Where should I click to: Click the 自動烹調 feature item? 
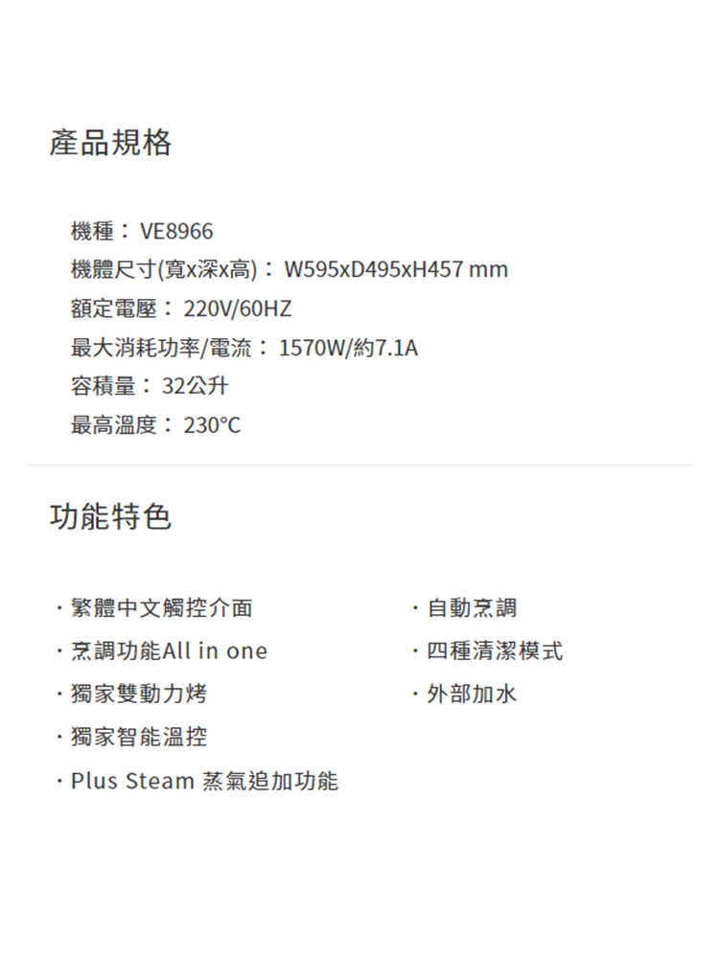[x=472, y=608]
